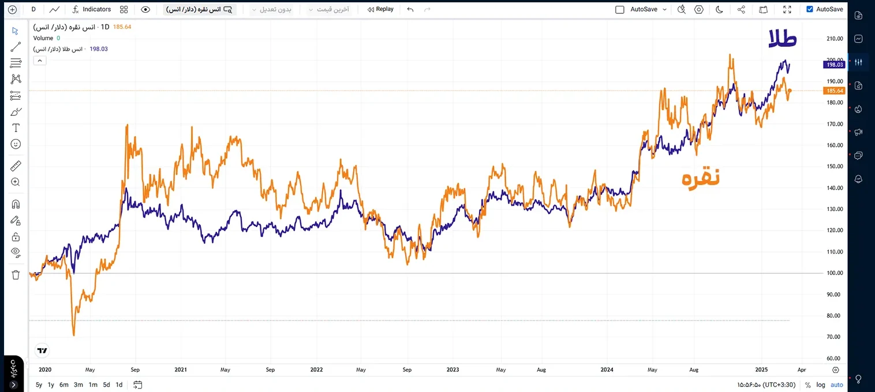Toggle the AutoSave checkbox at right
This screenshot has height=392, width=875.
pos(810,9)
